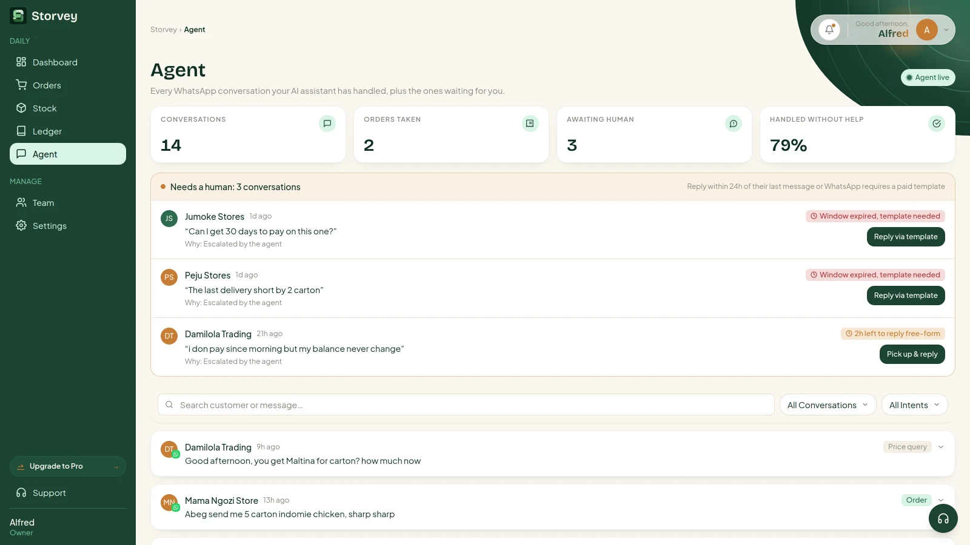Go to Orders in the sidebar

coord(68,85)
